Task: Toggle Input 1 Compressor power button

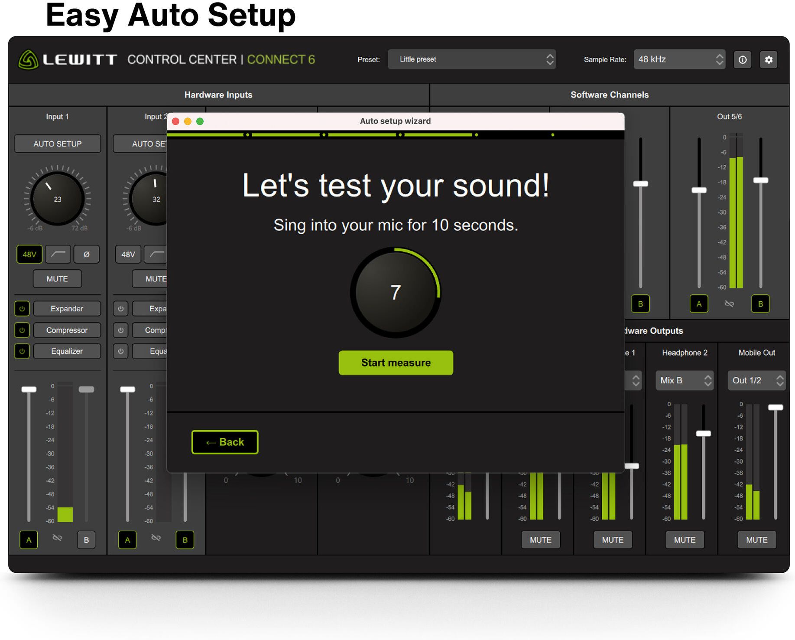Action: pos(22,330)
